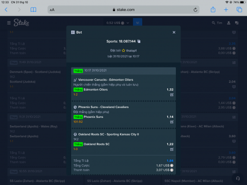Viewport: 247px width, 185px height.
Task: Expand the 0,52 US$ balance dropdown
Action: [118, 23]
